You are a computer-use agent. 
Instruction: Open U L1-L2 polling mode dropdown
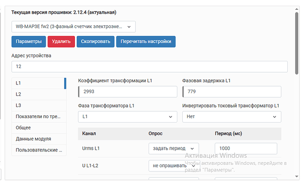pos(174,166)
